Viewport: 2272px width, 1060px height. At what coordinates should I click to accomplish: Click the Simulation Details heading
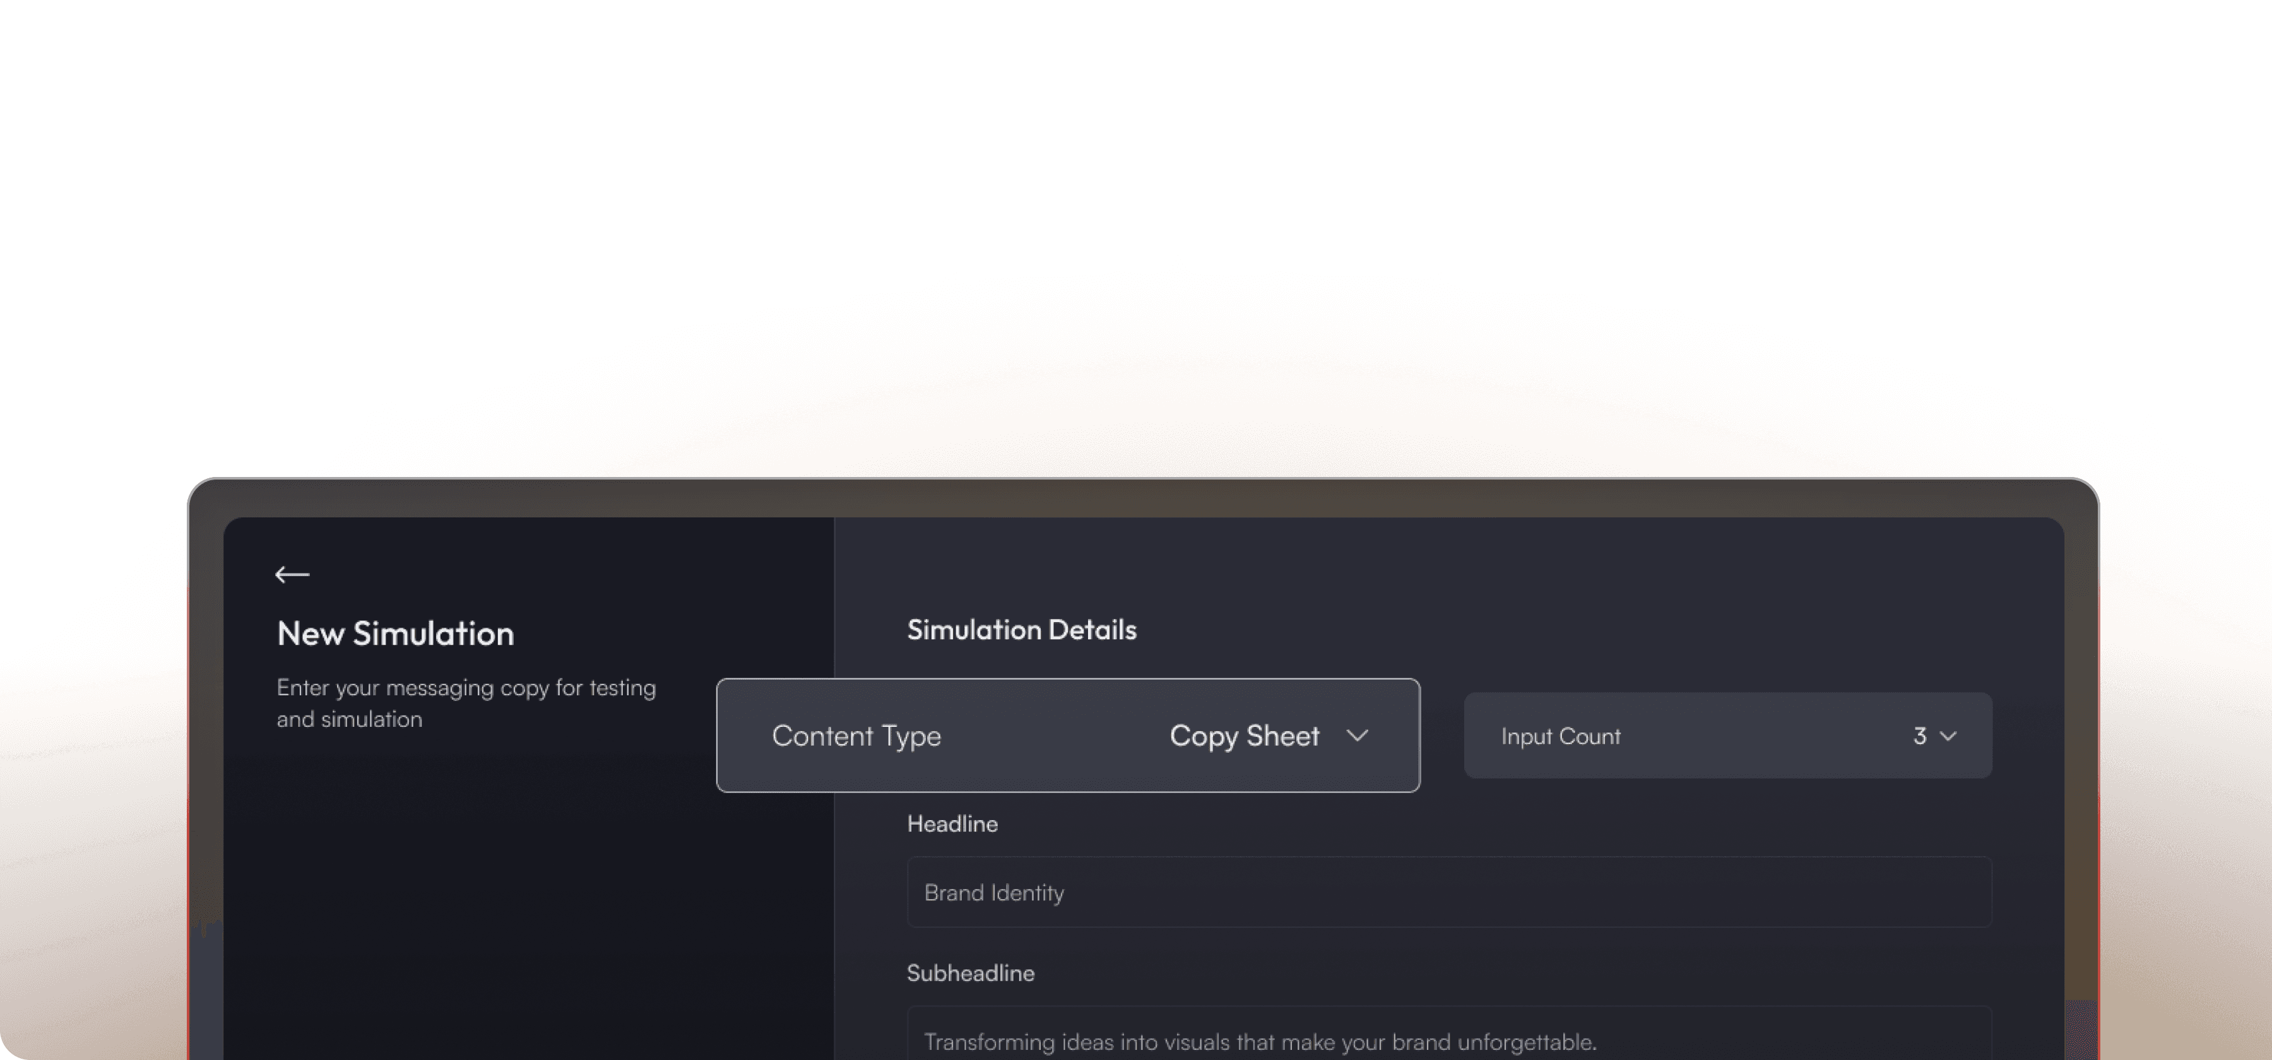tap(1021, 630)
